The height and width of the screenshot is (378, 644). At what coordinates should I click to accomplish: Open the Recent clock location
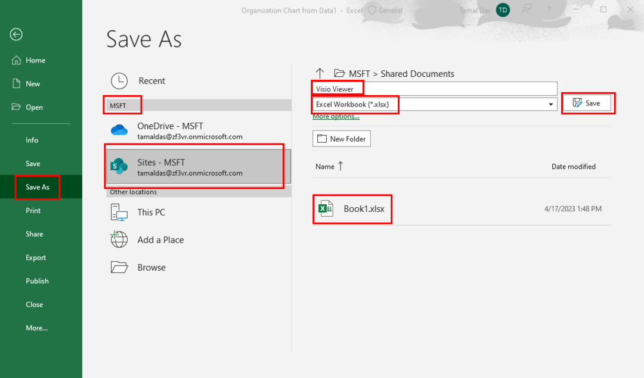[151, 81]
